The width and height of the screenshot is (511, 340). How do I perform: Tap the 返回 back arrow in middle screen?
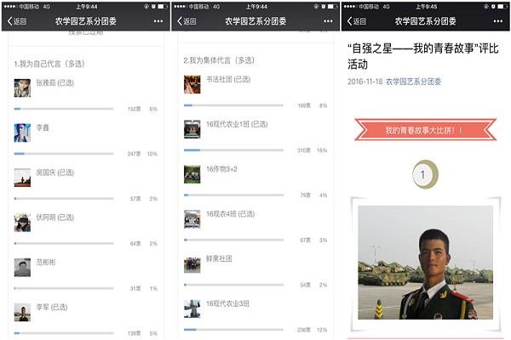point(187,21)
